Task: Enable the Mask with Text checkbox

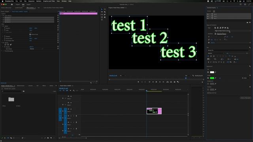Action: (208, 93)
